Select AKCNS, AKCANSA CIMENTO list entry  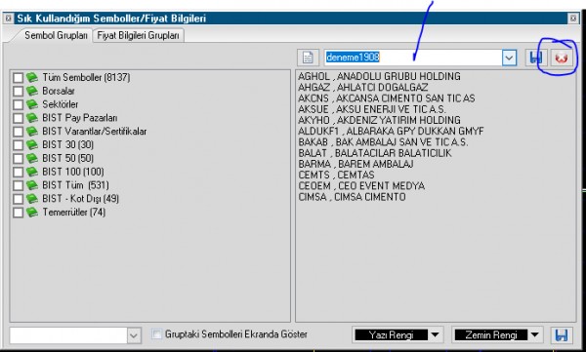pyautogui.click(x=387, y=98)
